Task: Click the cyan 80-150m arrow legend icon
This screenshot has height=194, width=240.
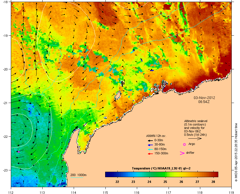Action: (x=150, y=149)
